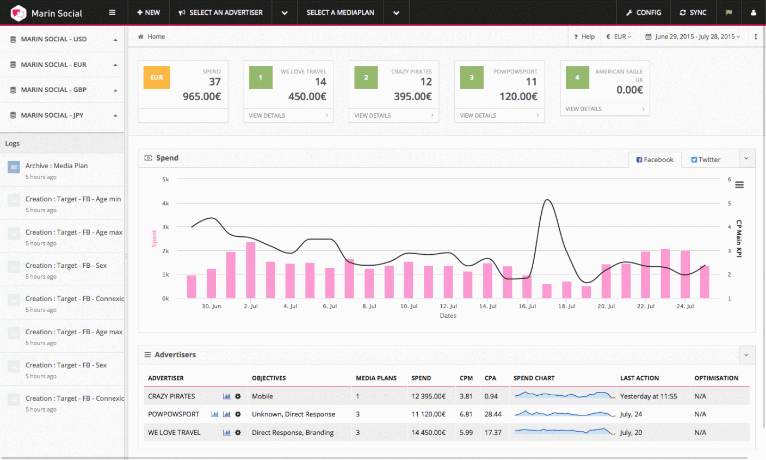Click the CRAZY PIRATES spend sparkline chart
Viewport: 766px width, 460px height.
click(x=563, y=396)
